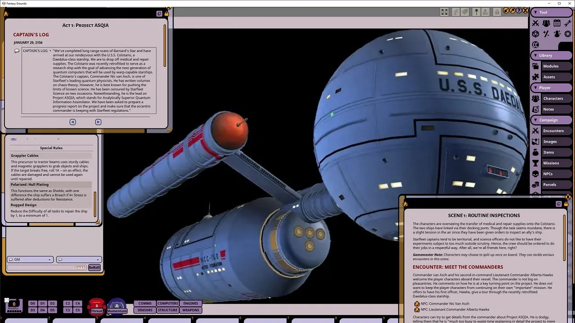Click the COMMS system button
575x323 pixels.
[145, 304]
